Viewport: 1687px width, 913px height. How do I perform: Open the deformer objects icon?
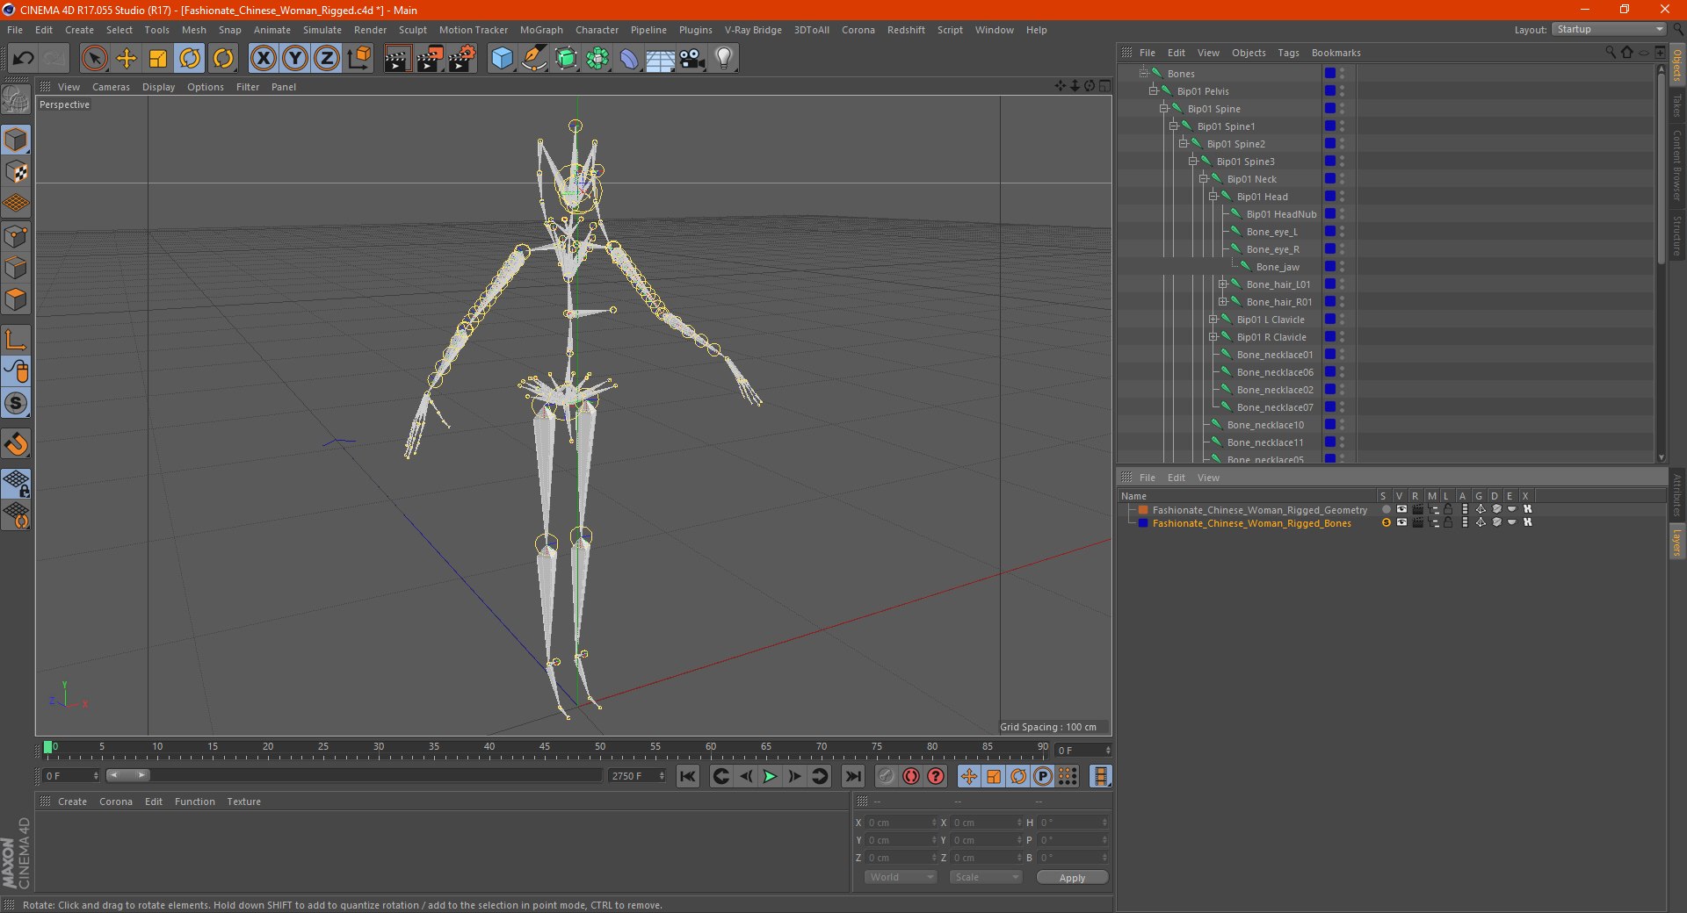[629, 59]
